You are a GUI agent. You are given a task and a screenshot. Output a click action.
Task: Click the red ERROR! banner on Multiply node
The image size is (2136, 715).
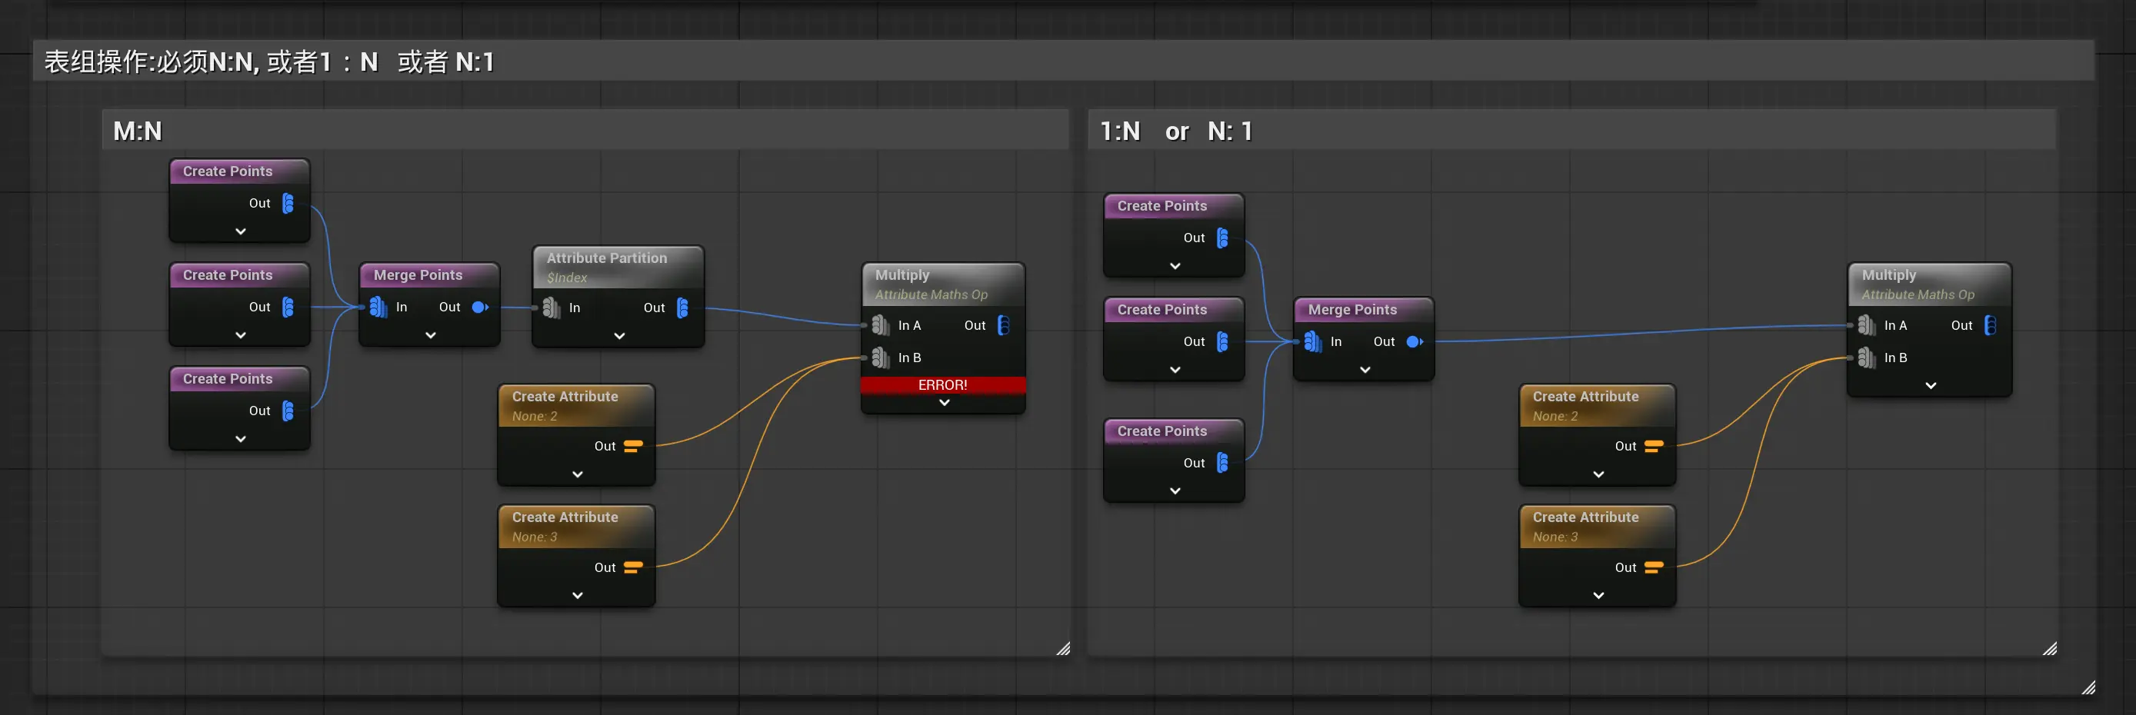(x=943, y=384)
